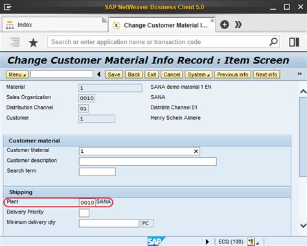Click 'Henry Schein Almere' customer name
Viewport: 307px width, 246px height.
point(176,118)
